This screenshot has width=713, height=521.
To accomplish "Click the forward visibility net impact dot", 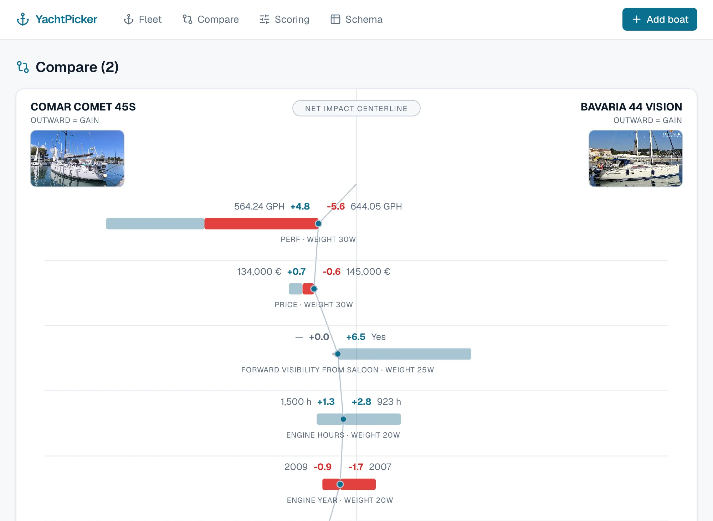I will coord(338,354).
